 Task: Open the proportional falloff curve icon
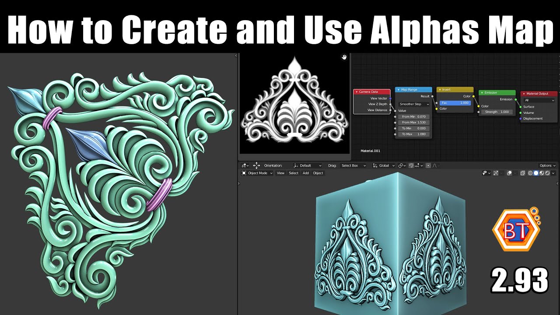[434, 165]
